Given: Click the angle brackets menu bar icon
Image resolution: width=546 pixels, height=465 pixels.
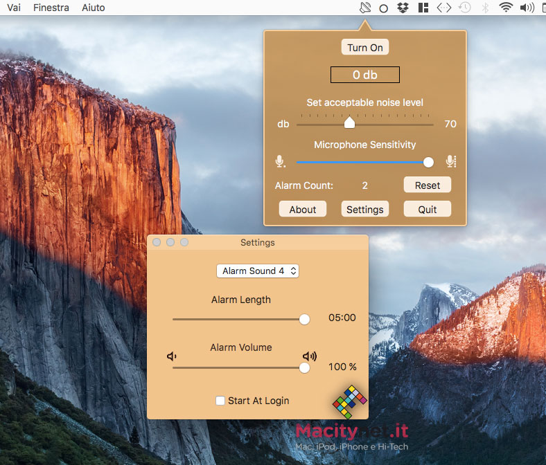Looking at the screenshot, I should tap(444, 8).
